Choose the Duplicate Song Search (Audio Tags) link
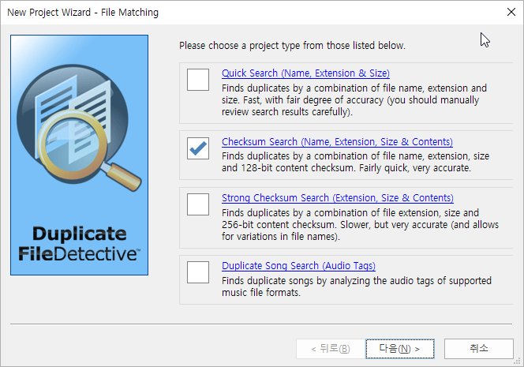Viewport: 524px width, 367px height. coord(298,266)
